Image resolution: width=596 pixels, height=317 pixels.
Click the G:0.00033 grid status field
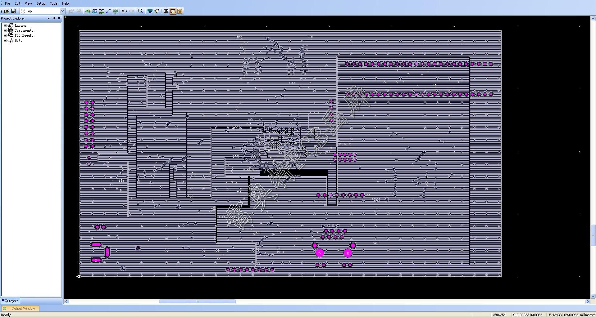pyautogui.click(x=528, y=315)
